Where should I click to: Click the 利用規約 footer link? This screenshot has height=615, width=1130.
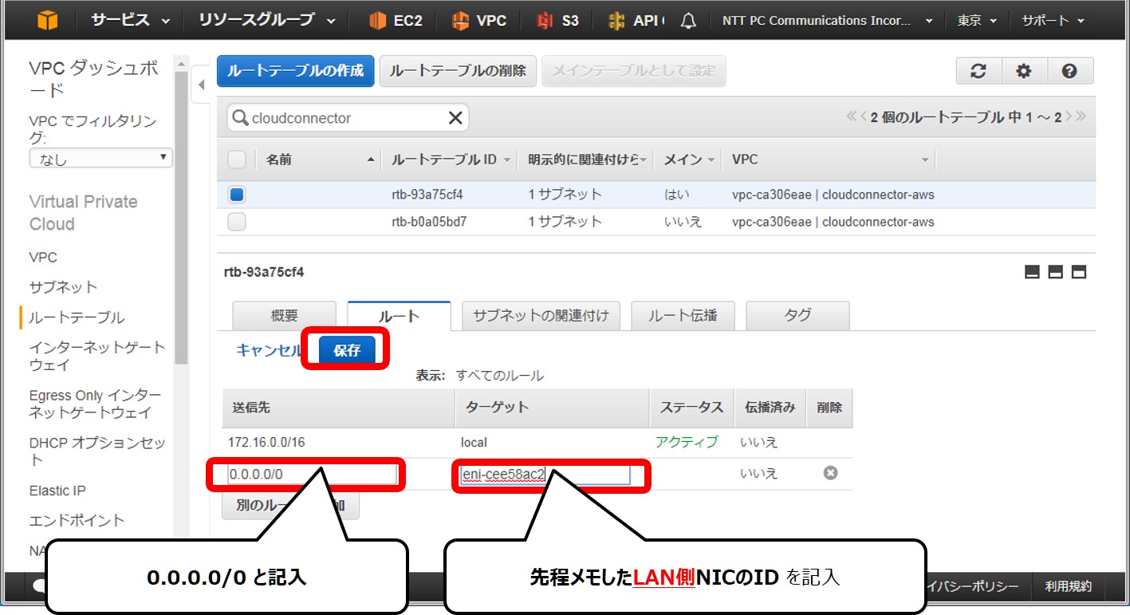point(1068,586)
